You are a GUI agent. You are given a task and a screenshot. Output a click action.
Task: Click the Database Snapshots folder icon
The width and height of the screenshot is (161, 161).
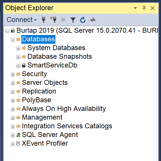tap(24, 56)
